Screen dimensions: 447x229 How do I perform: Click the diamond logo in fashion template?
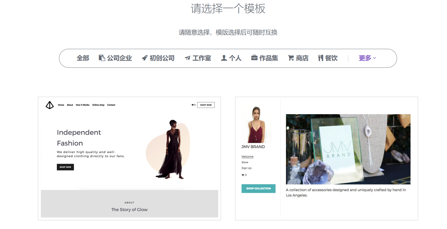(x=50, y=105)
